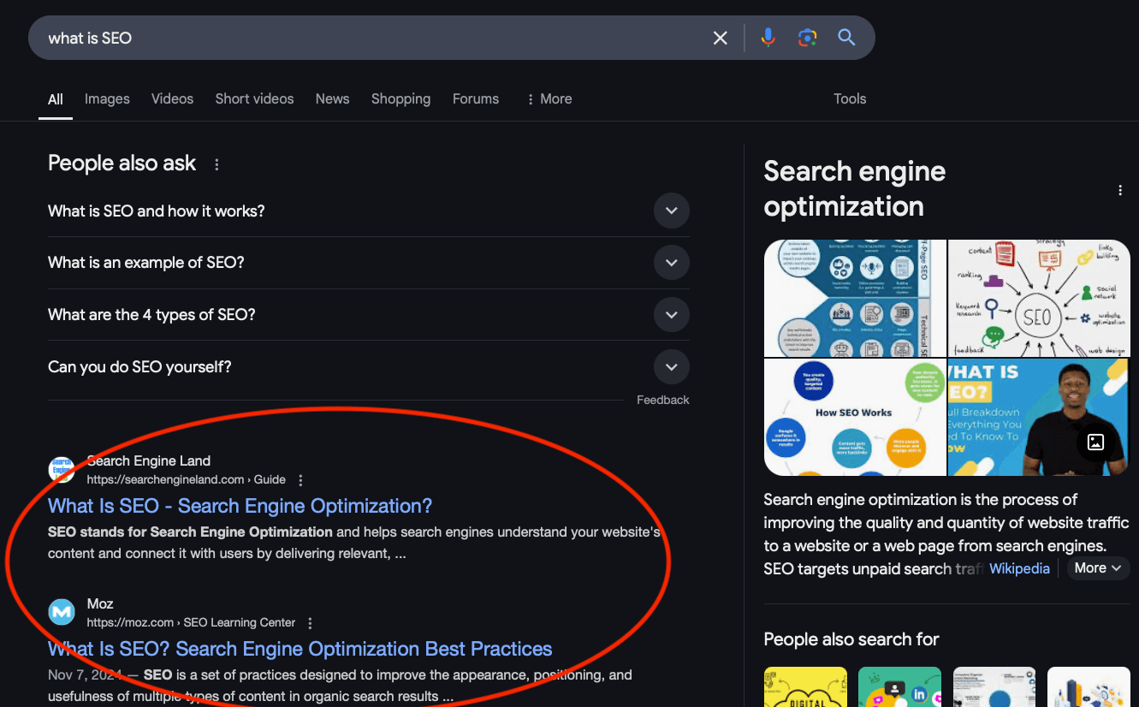Open the Wikipedia link in description

pos(1019,568)
